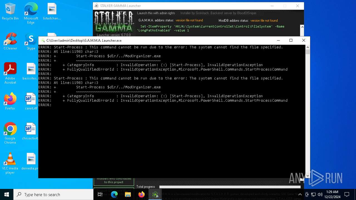Viewport: 356px width, 200px height.
Task: Open the network tray icon
Action: pyautogui.click(x=313, y=194)
